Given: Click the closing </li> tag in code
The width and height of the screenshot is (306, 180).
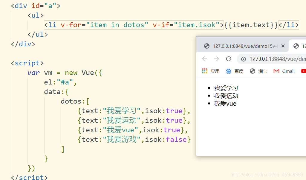Looking at the screenshot, I should pyautogui.click(x=289, y=25).
